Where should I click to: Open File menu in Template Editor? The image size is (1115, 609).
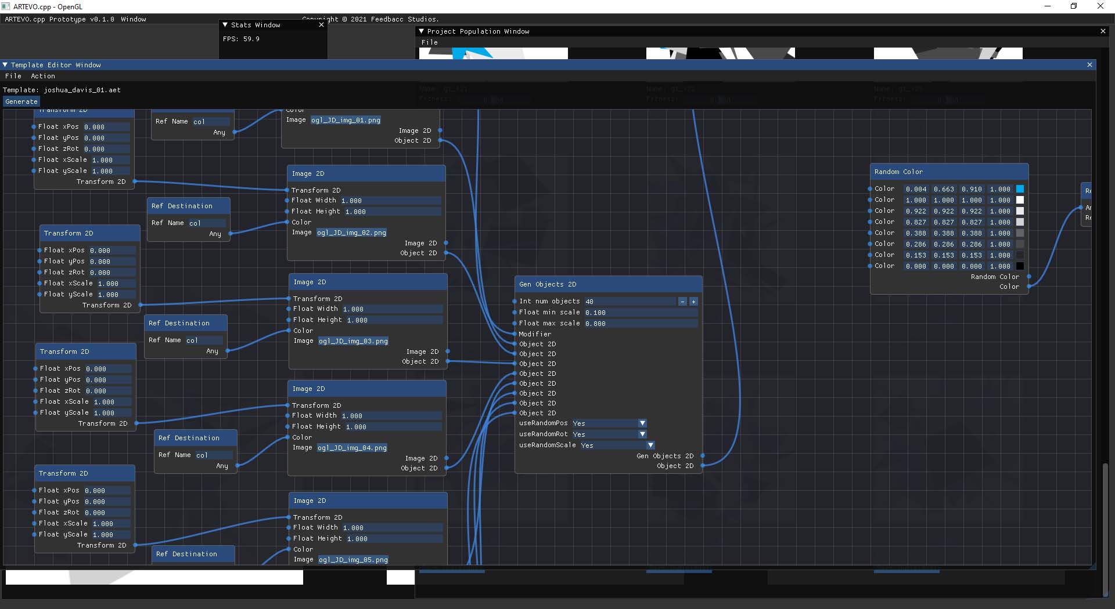click(13, 76)
